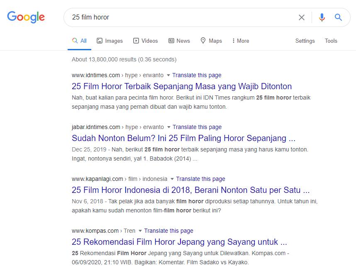
Task: Expand the dropdown arrow next to www.kompas.com result
Action: pyautogui.click(x=140, y=231)
